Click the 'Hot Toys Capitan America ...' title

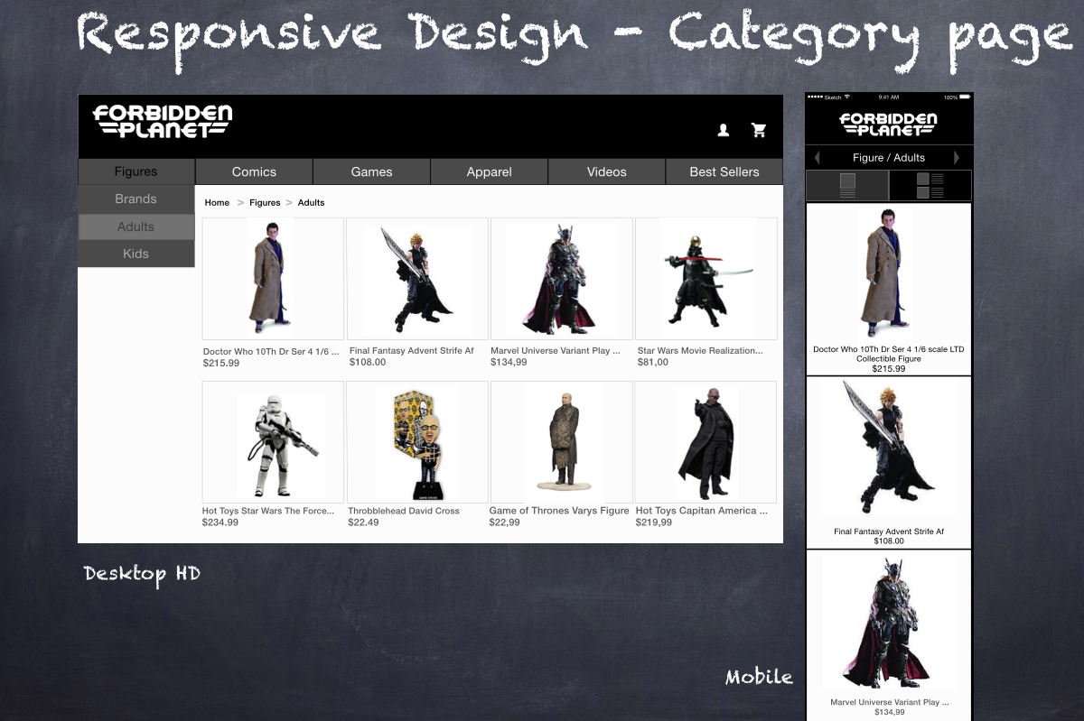702,511
